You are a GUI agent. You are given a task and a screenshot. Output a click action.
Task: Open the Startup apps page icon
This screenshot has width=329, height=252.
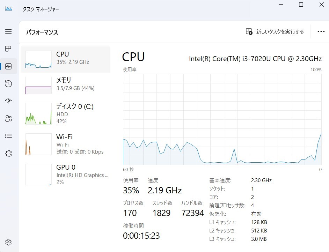[8, 101]
